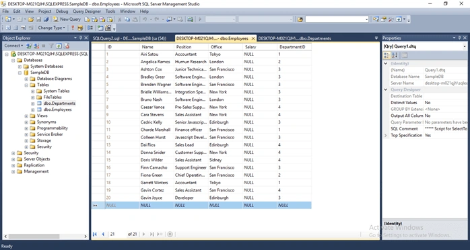The height and width of the screenshot is (250, 470).
Task: Click the Open File folder icon
Action: (31, 19)
